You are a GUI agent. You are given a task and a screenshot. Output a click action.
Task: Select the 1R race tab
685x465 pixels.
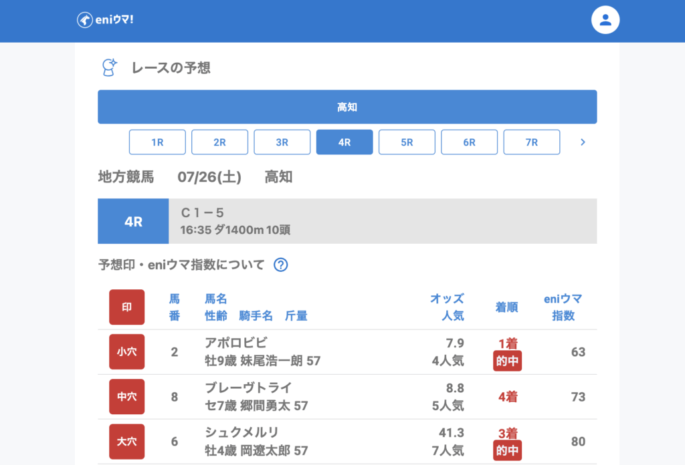[x=157, y=142]
